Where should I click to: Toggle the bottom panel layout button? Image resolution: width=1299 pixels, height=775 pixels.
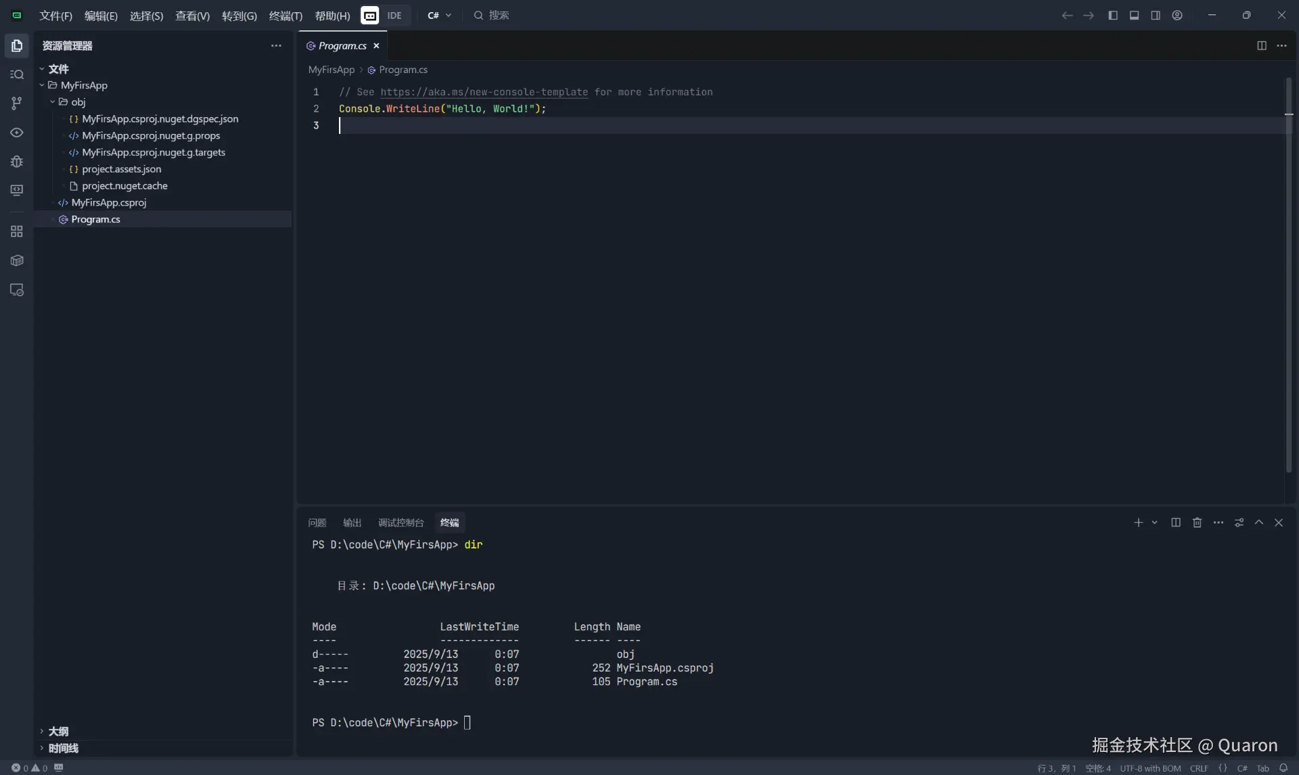click(1135, 16)
